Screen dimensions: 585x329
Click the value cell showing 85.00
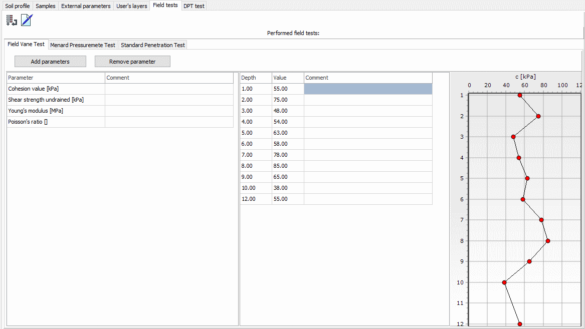(x=287, y=166)
